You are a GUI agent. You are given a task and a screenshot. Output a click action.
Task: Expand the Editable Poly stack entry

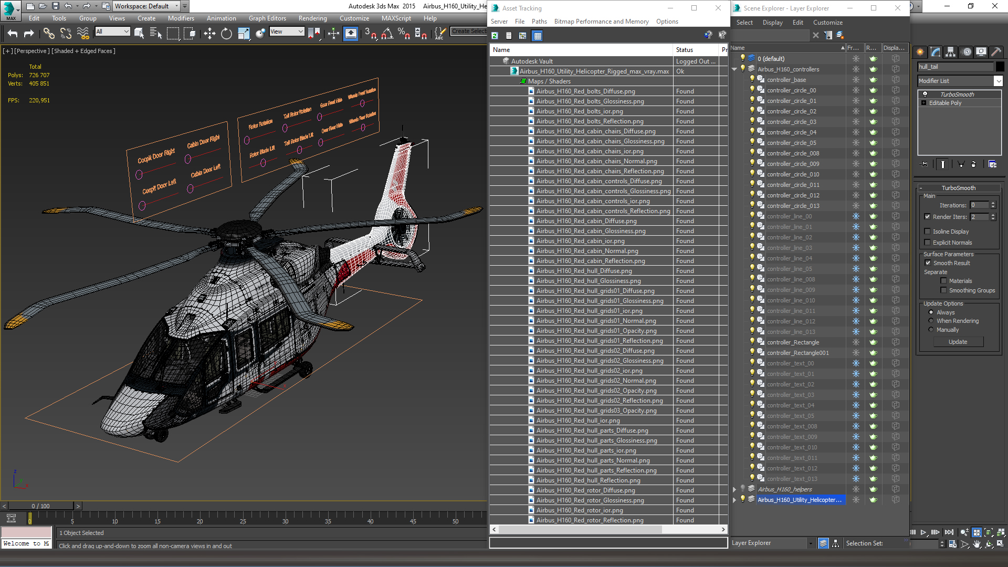click(x=924, y=103)
